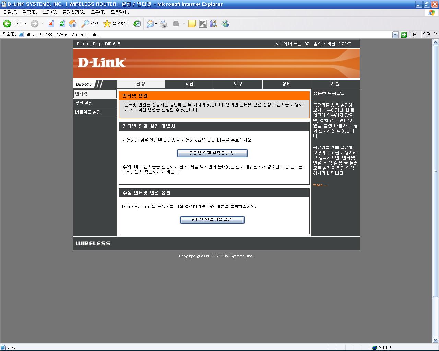Open the address bar dropdown arrow
Screen dimensions: 439x351
tap(395, 35)
